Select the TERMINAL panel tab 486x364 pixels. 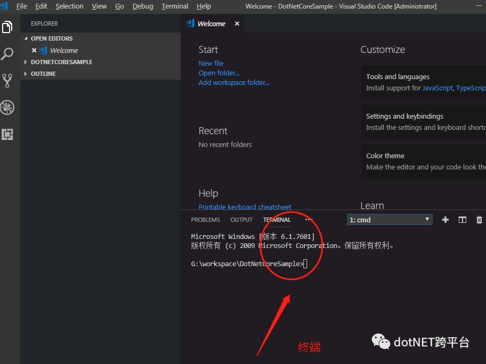[x=277, y=220]
